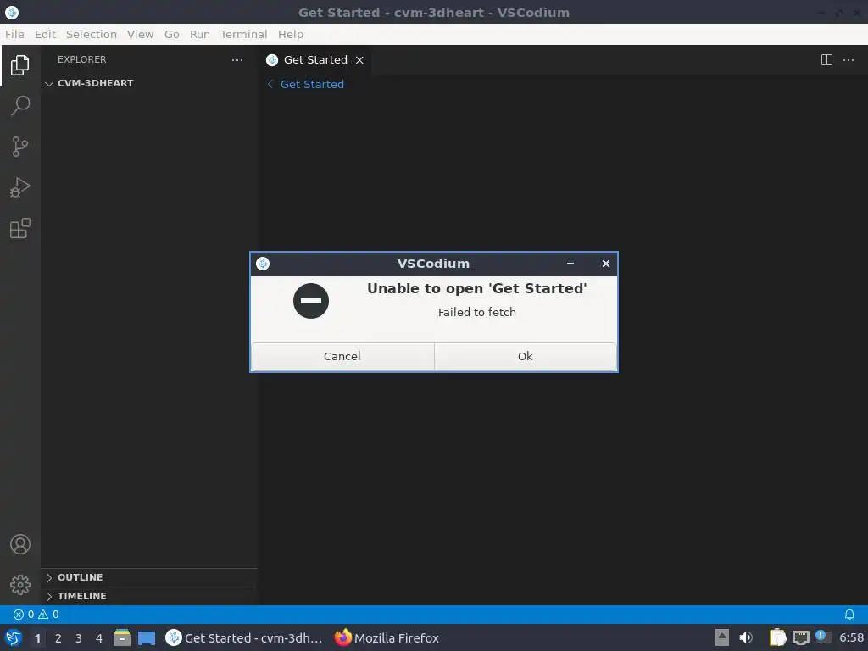
Task: Open the system start menu in taskbar
Action: (x=14, y=637)
